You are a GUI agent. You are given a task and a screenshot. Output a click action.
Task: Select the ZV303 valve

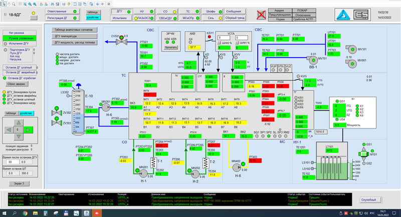coord(57,121)
